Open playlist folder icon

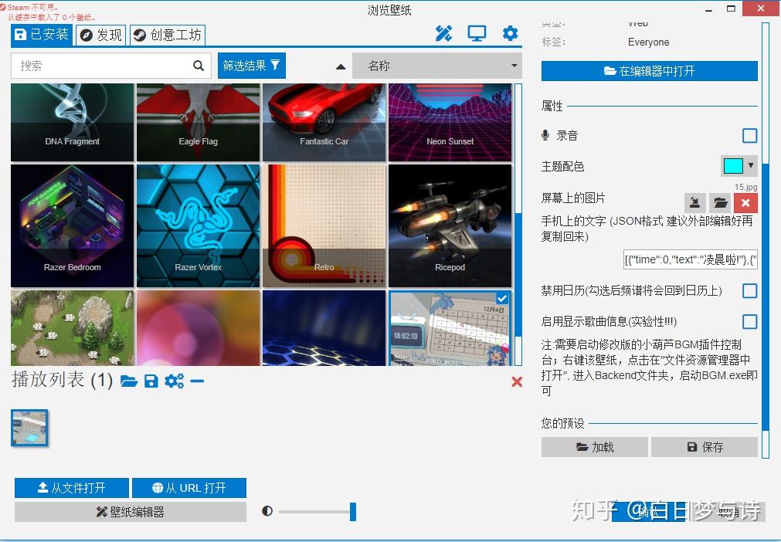coord(128,381)
